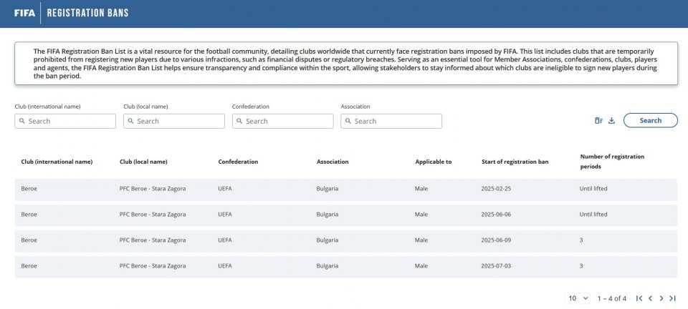
Task: Click the Start of registration ban header
Action: [515, 162]
